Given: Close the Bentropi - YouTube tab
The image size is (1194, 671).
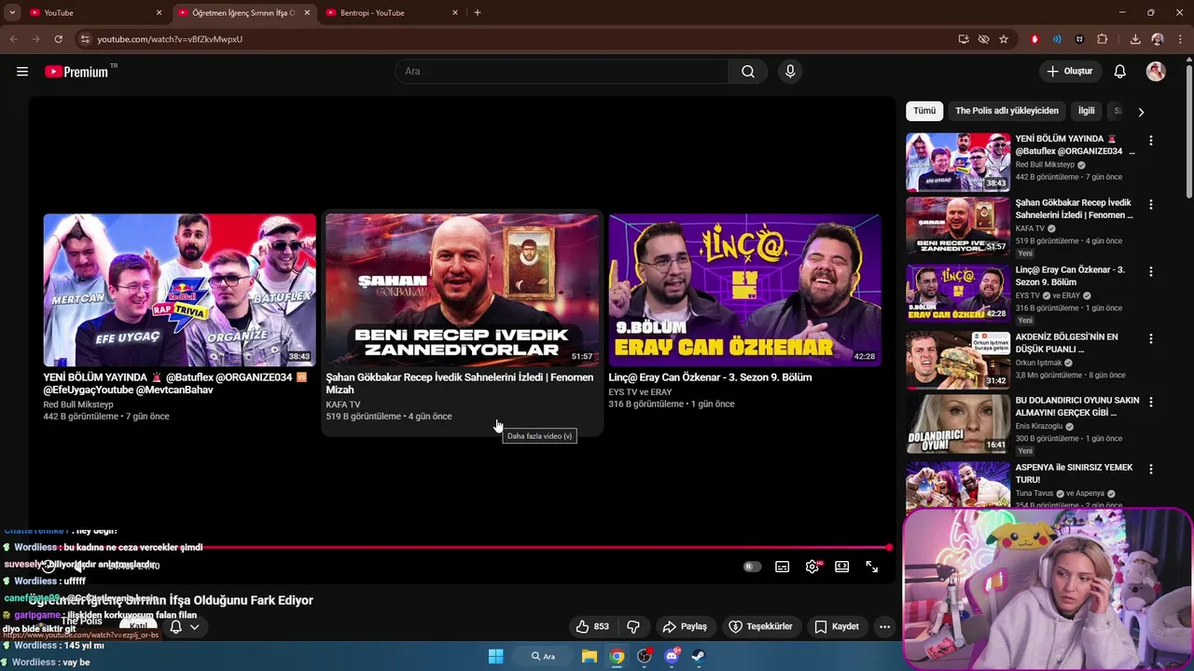Looking at the screenshot, I should coord(455,13).
